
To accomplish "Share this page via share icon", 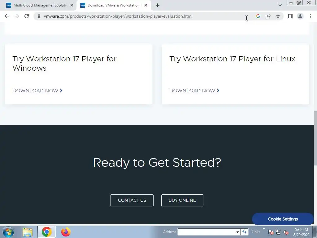I will pyautogui.click(x=268, y=16).
